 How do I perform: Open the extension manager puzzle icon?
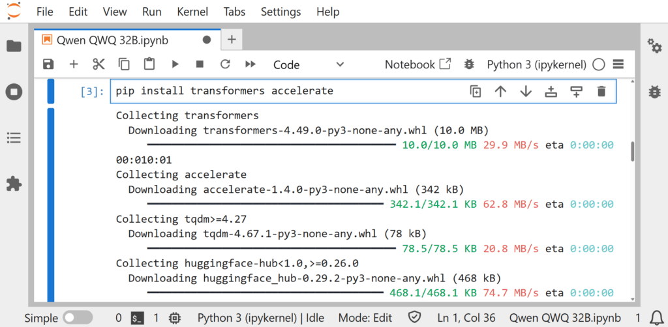coord(14,184)
